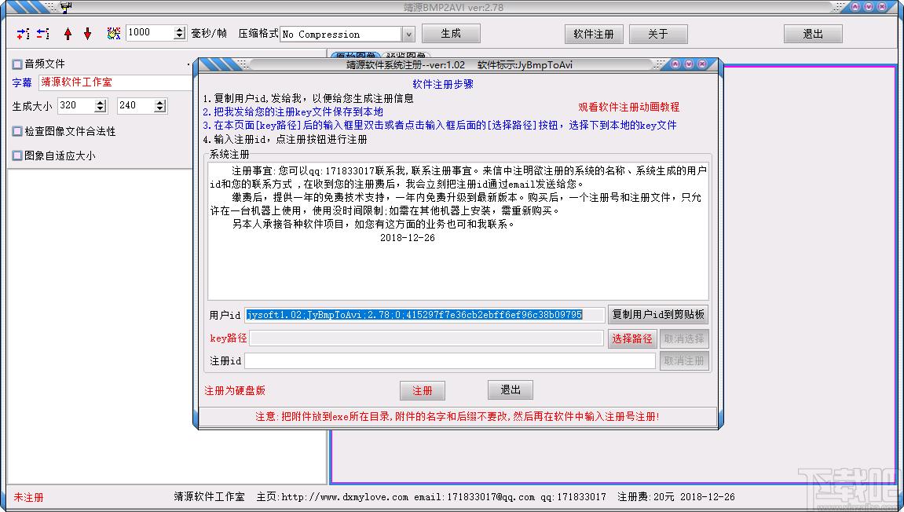904x512 pixels.
Task: Click the 2018-12-26 date in the info box
Action: (x=407, y=238)
